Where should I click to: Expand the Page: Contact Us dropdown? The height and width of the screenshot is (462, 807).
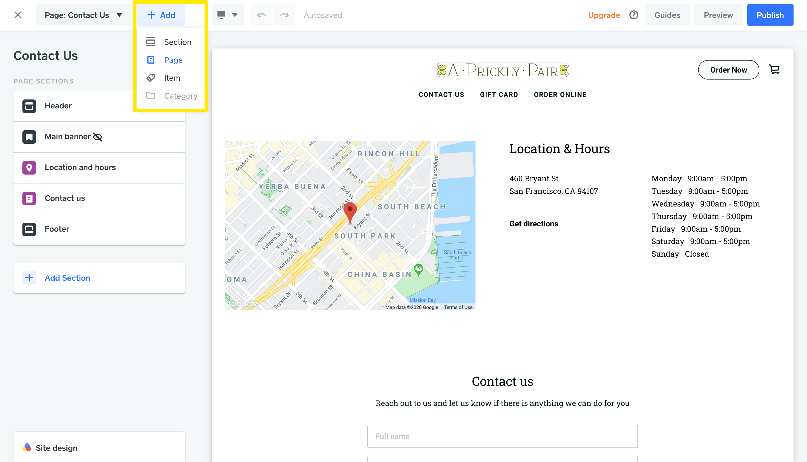[84, 15]
